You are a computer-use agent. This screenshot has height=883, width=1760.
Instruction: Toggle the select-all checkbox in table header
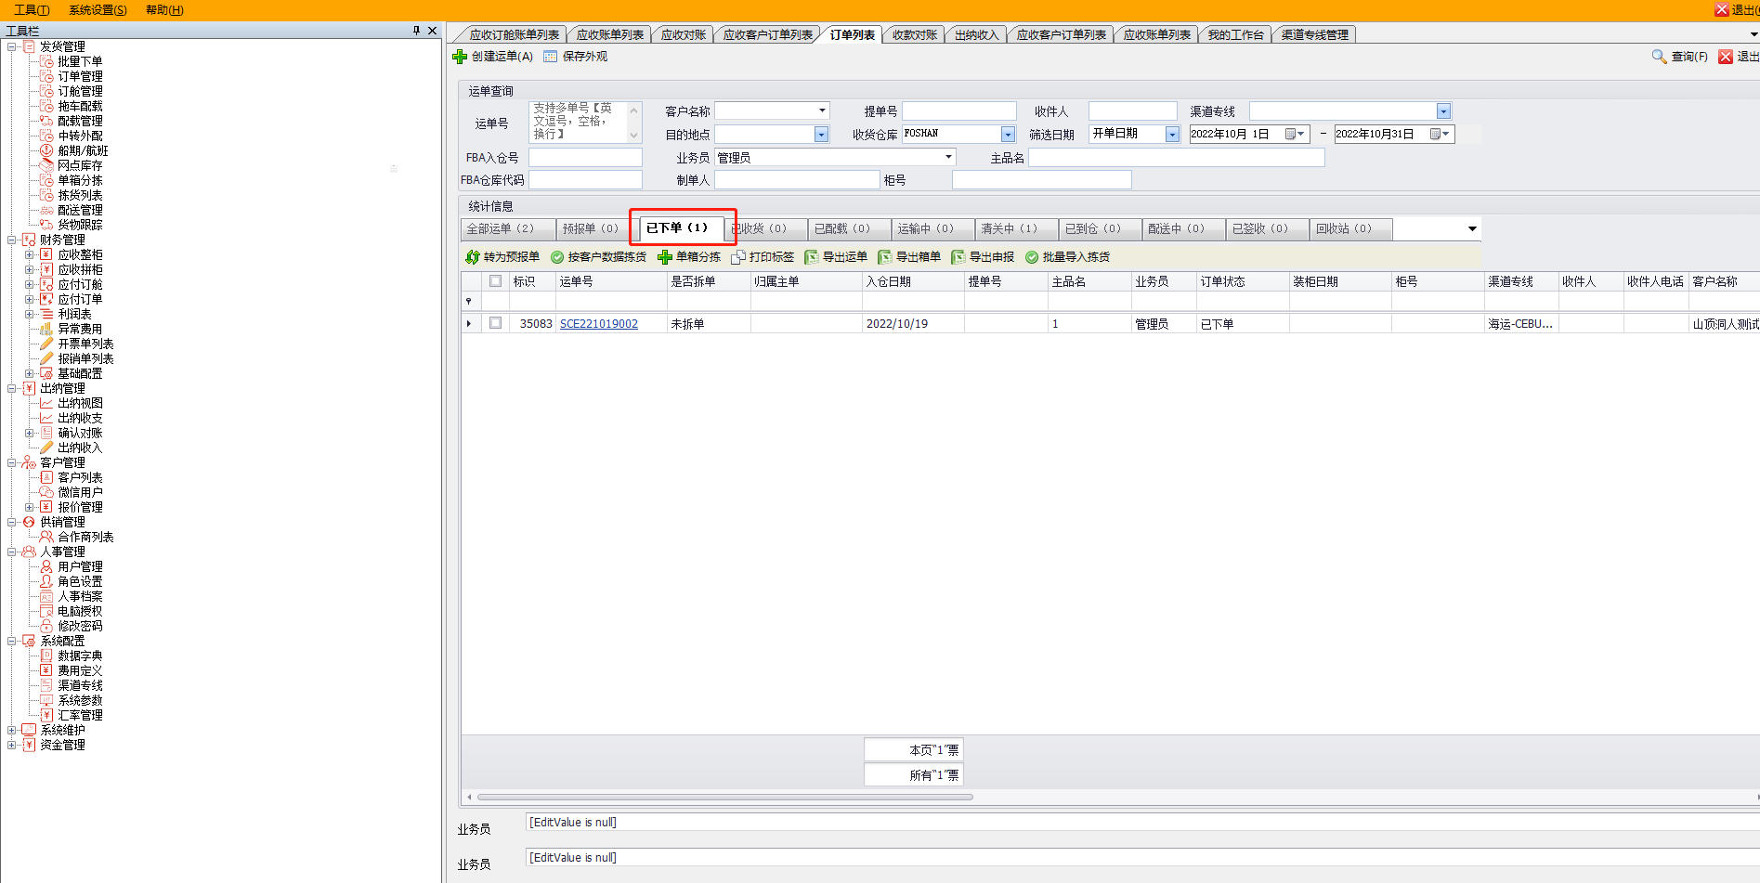(495, 281)
